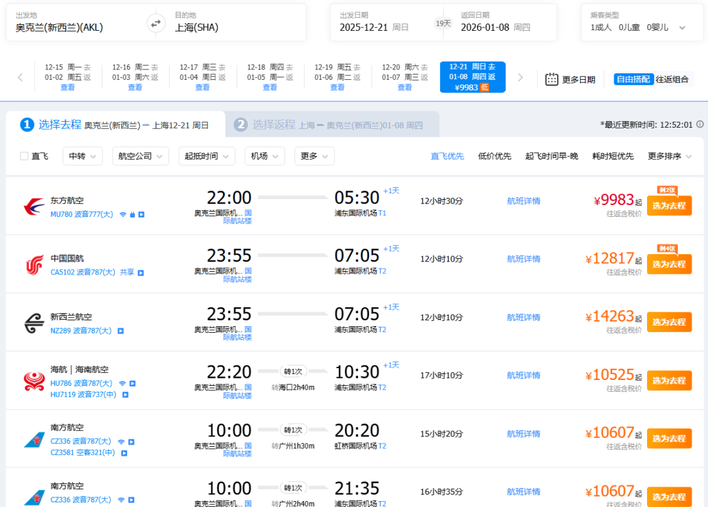Swap departure and destination cities

coord(156,23)
